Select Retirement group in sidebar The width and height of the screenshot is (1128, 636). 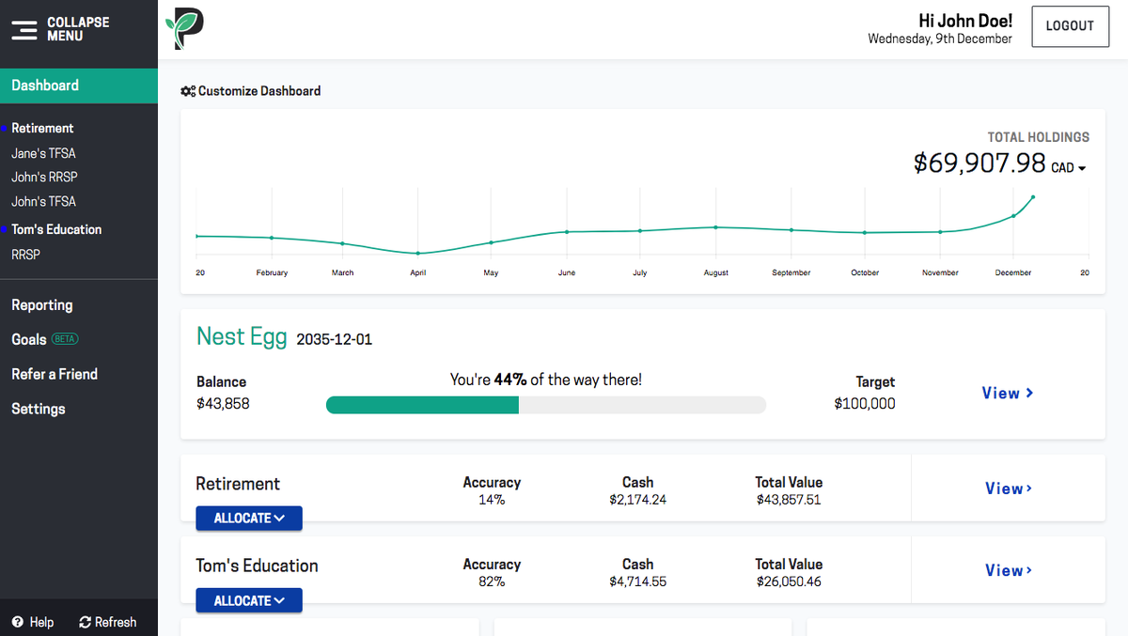coord(42,128)
